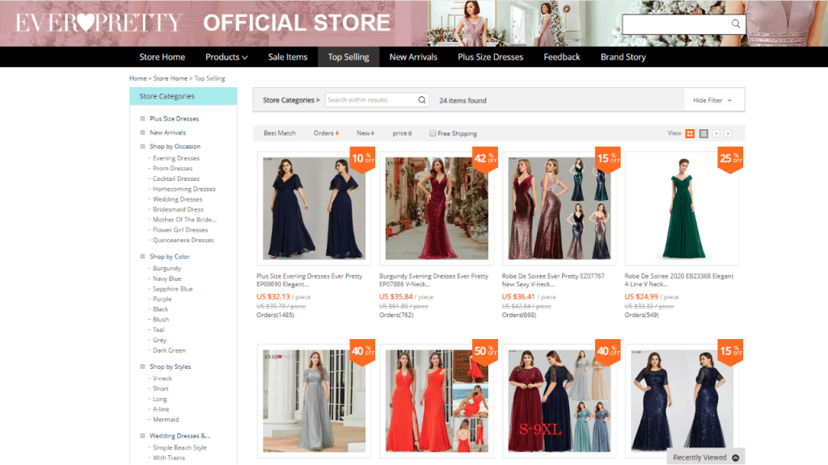Open the grey tulle dress thumbnail

click(315, 400)
